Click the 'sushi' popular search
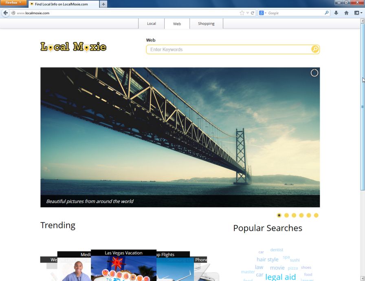 (x=295, y=260)
